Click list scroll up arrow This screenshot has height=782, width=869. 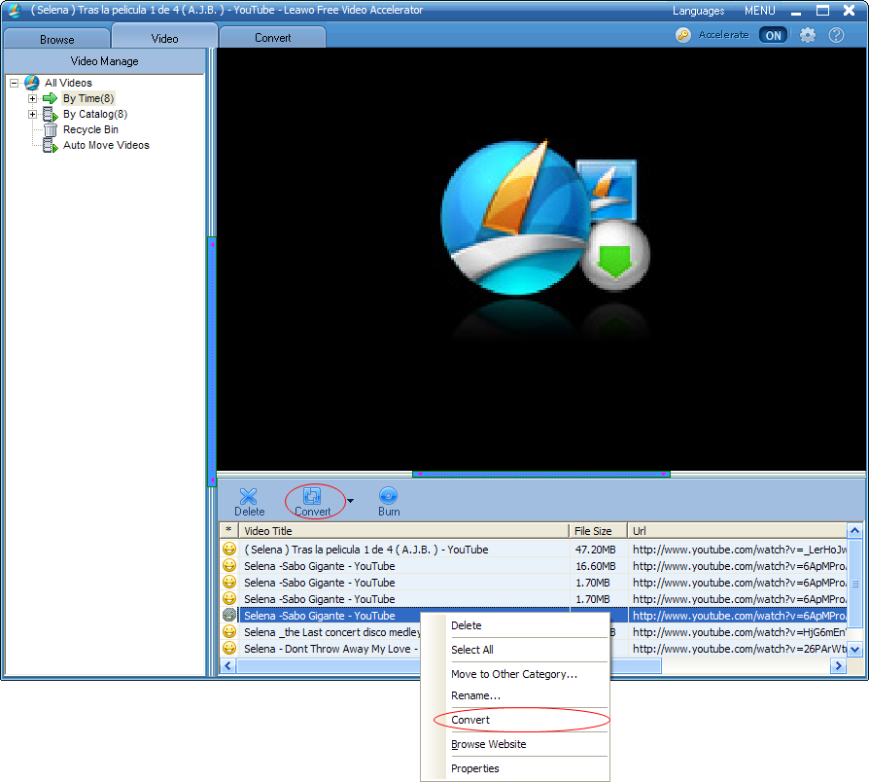point(854,531)
